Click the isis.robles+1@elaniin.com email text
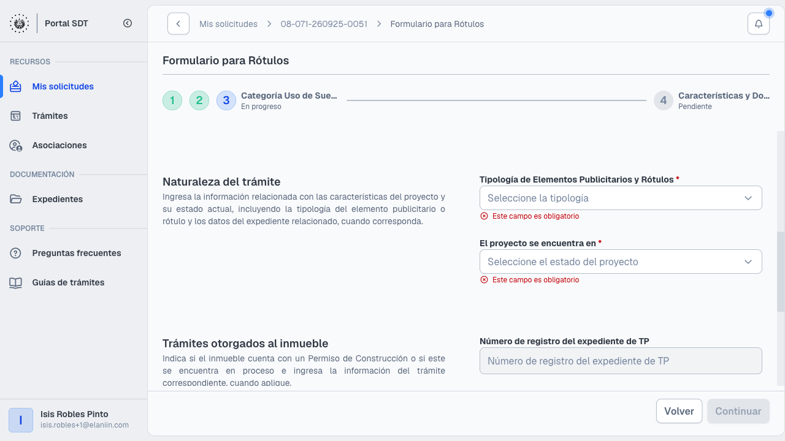Image resolution: width=785 pixels, height=441 pixels. click(x=85, y=425)
